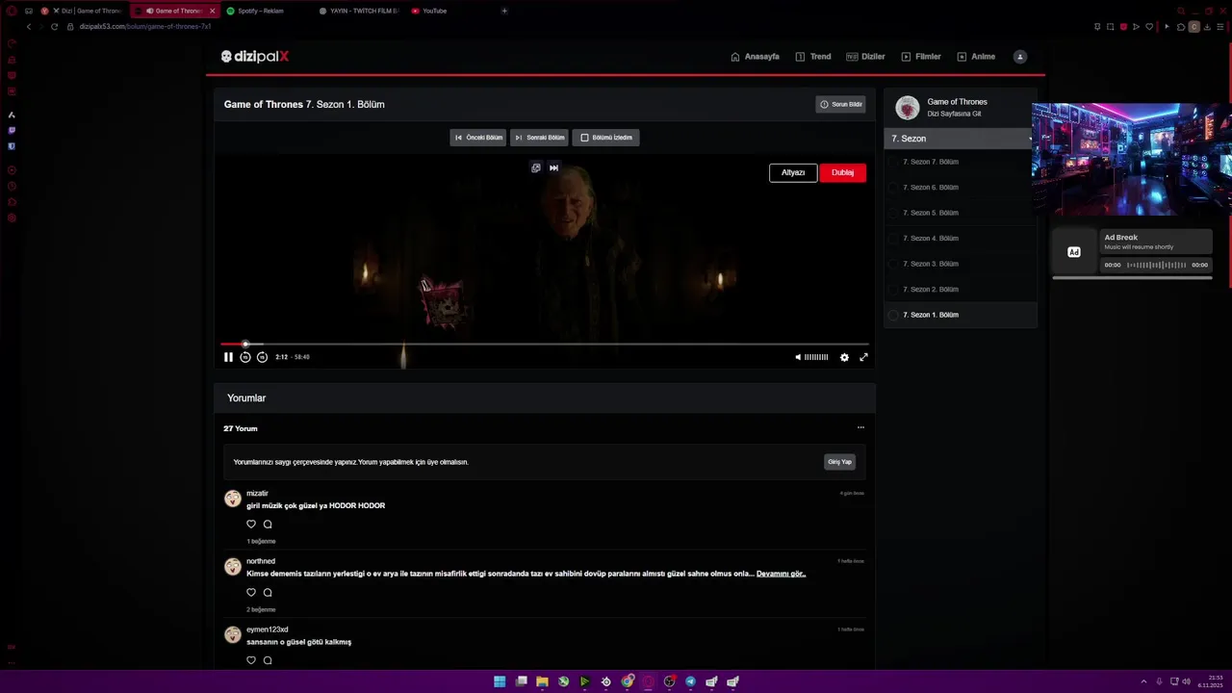The image size is (1232, 693).
Task: Go to Önceki Bölüm
Action: [478, 138]
